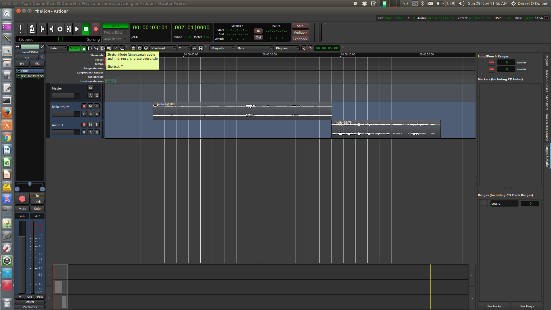Select the Cut mode scissors tool
Viewport: 551px width, 310px height.
tap(96, 48)
